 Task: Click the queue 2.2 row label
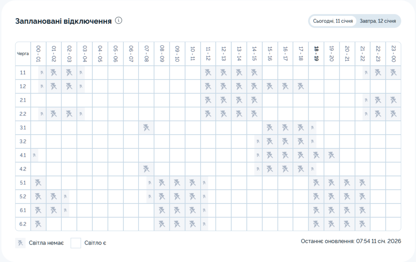coord(23,114)
